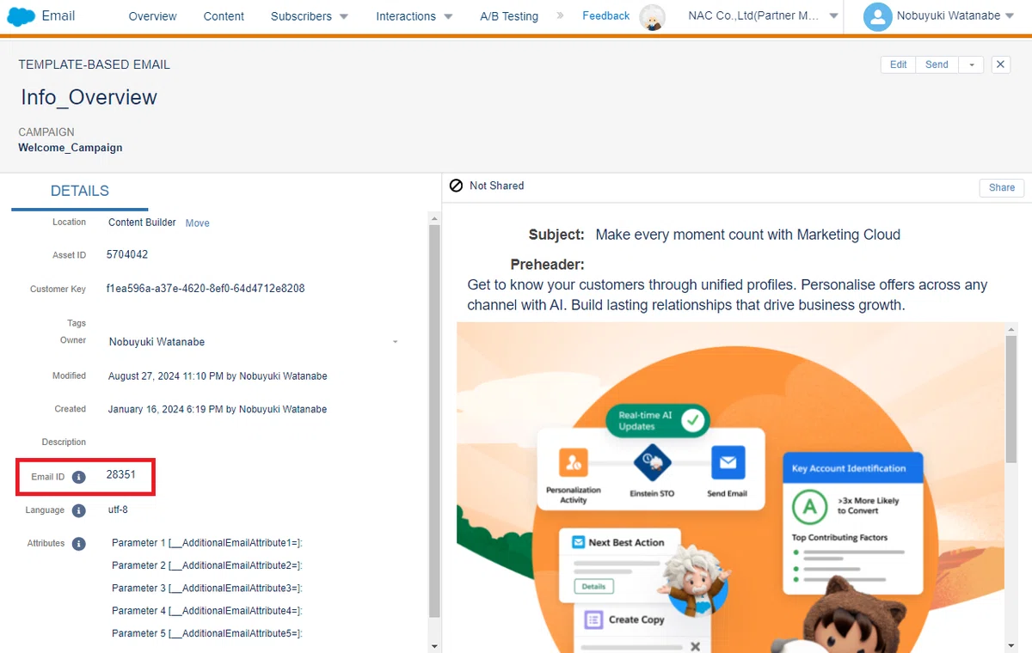Click the preheader paragraph text
Screen dimensions: 1032x653
tap(728, 295)
